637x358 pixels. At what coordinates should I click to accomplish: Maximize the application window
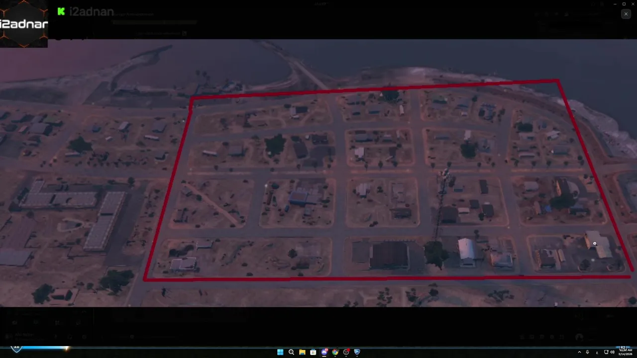(x=624, y=3)
